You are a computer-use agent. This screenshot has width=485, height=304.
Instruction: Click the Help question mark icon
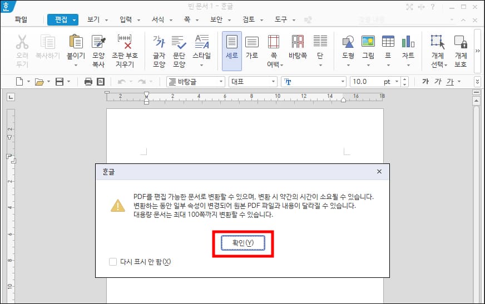(432, 7)
